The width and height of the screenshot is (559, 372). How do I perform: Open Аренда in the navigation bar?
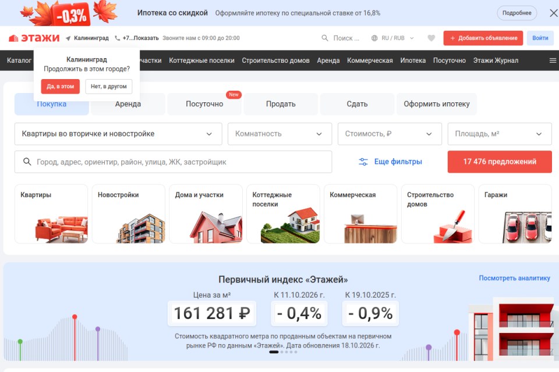click(x=328, y=60)
